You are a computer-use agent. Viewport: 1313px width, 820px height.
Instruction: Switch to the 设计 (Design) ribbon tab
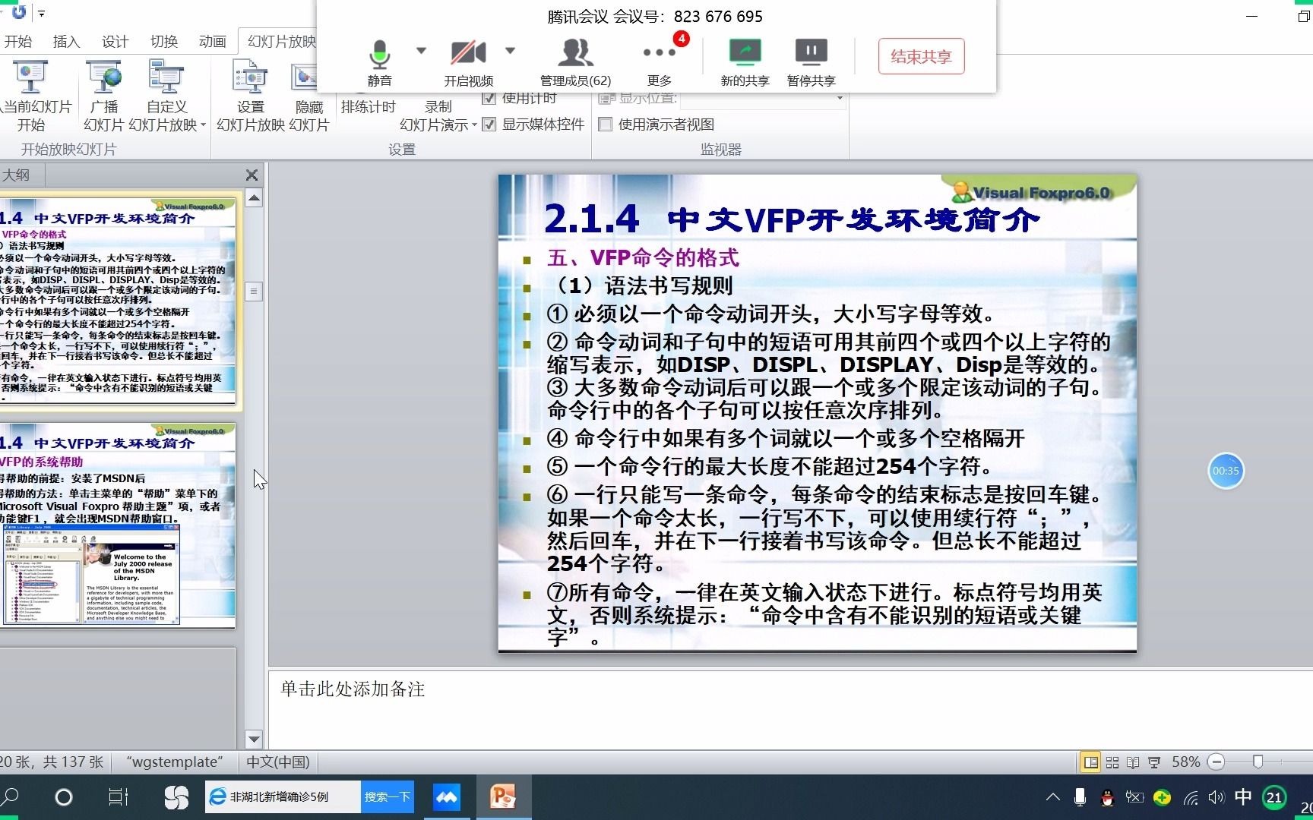[x=115, y=42]
